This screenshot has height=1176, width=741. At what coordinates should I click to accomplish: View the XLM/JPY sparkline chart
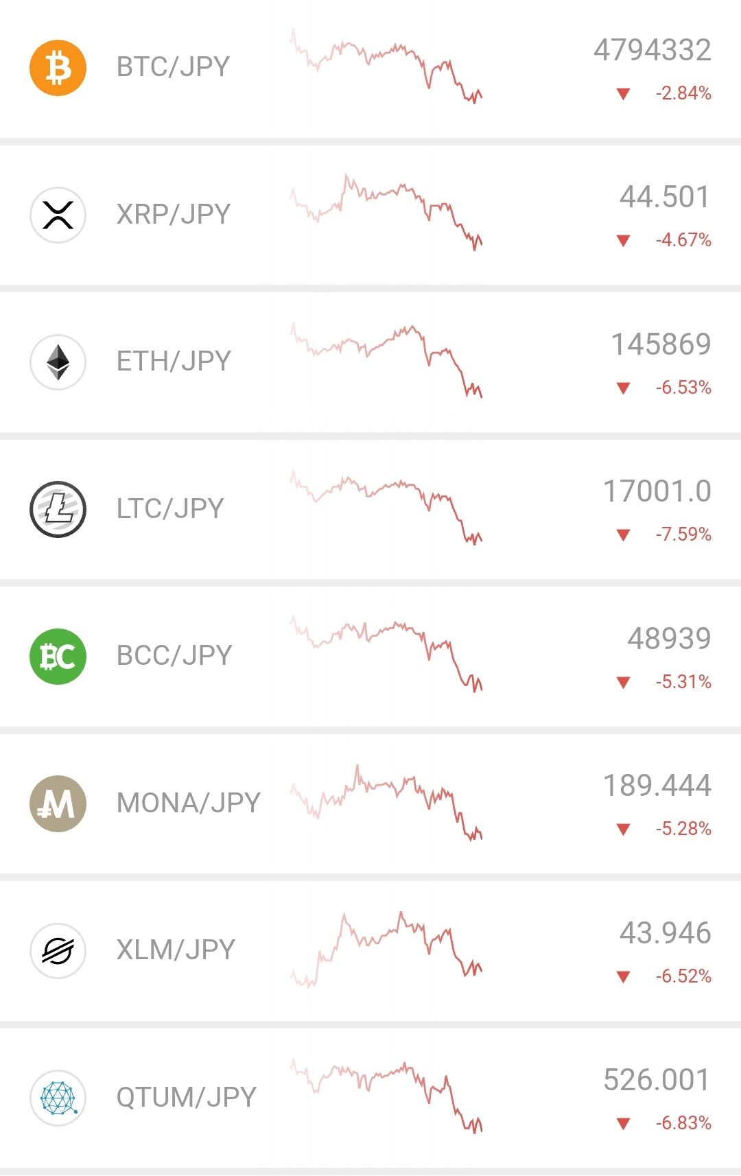coord(387,950)
